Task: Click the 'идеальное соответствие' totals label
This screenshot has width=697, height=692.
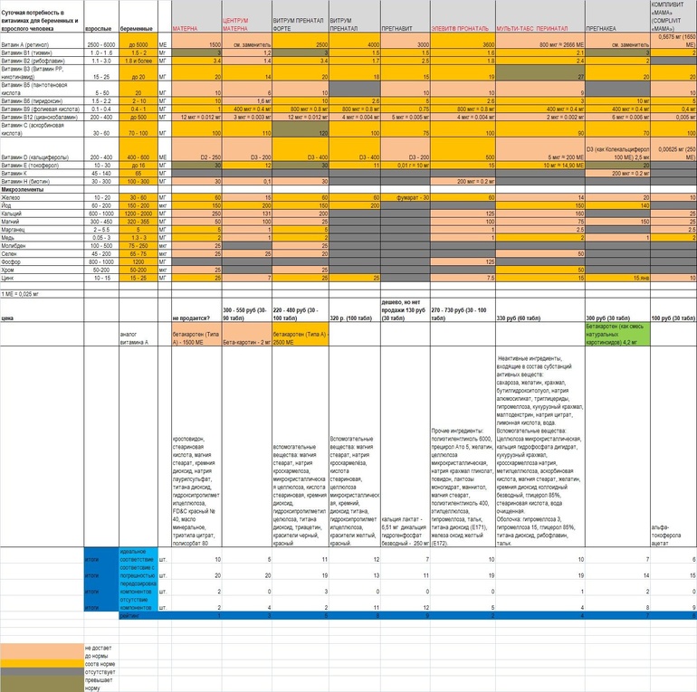Action: 138,555
